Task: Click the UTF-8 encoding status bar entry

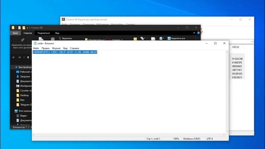Action: [210, 139]
